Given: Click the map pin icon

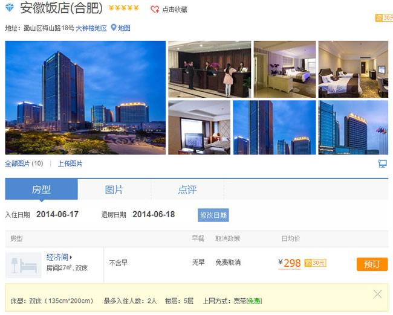Looking at the screenshot, I should 114,28.
